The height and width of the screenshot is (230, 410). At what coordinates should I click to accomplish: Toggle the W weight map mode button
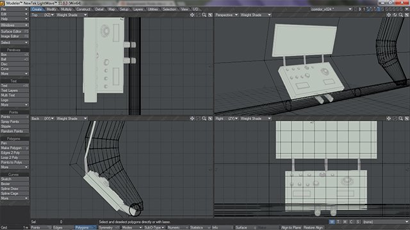tap(332, 222)
